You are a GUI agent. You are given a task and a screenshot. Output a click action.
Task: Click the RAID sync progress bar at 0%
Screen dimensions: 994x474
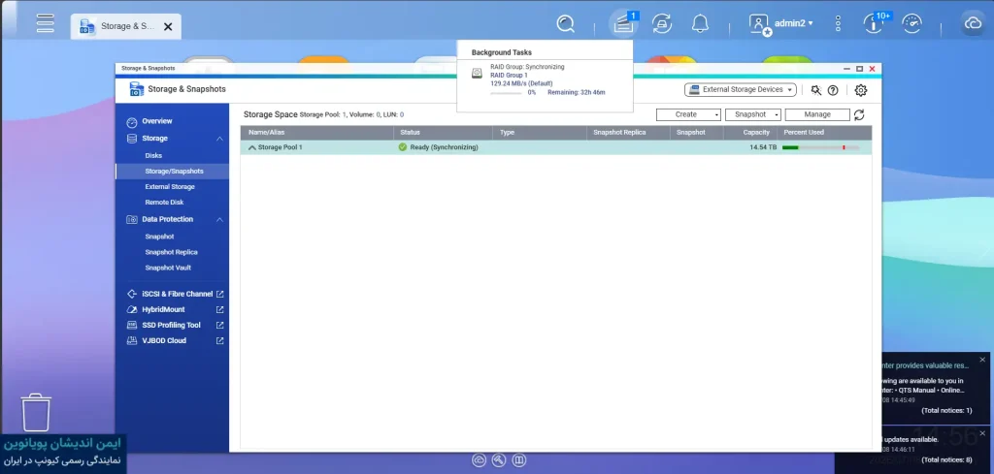pyautogui.click(x=506, y=93)
